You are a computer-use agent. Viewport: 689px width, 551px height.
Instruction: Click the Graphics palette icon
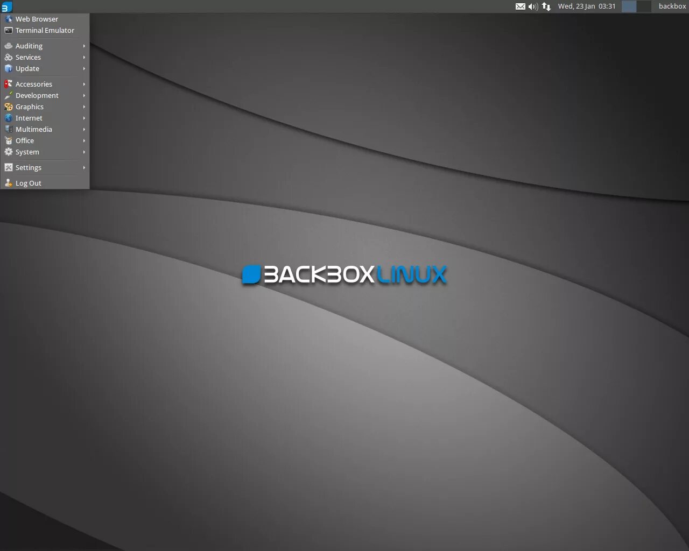click(9, 107)
